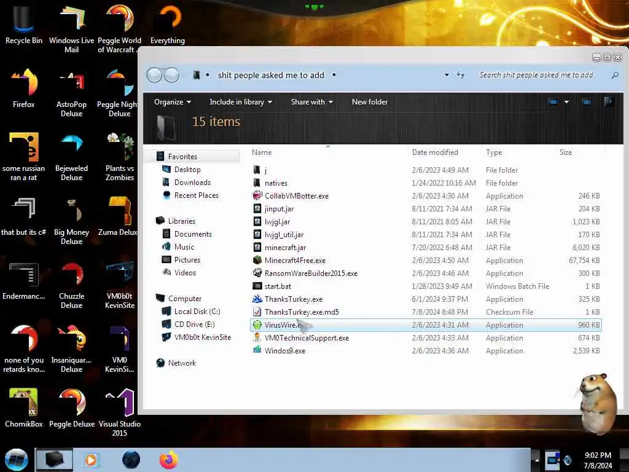Open Local Disk (C:) in sidebar
The height and width of the screenshot is (472, 629).
pyautogui.click(x=197, y=312)
